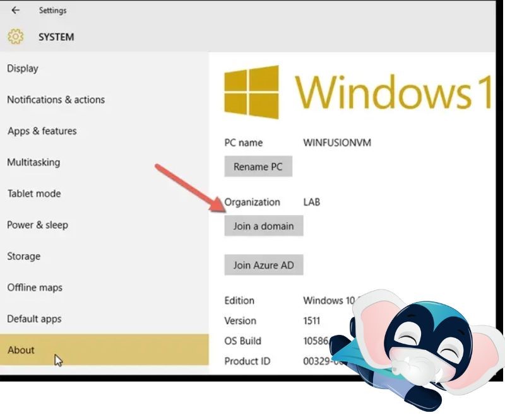Click the Rename PC button

pyautogui.click(x=258, y=166)
